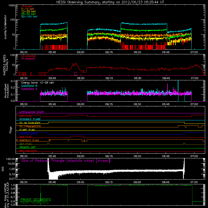
Task: Select the olive AAZ_FLAG label
Action: (x=25, y=144)
